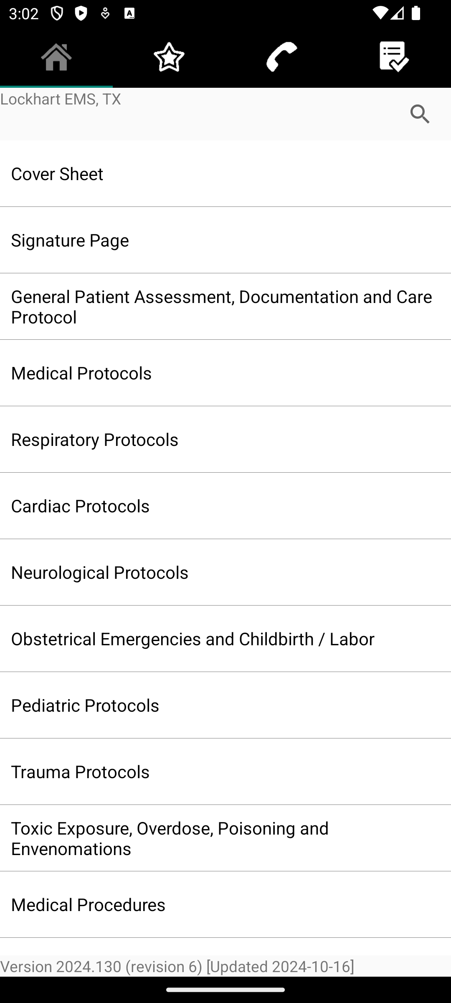This screenshot has width=451, height=1003.
Task: Open the Medical Protocols section
Action: [x=225, y=373]
